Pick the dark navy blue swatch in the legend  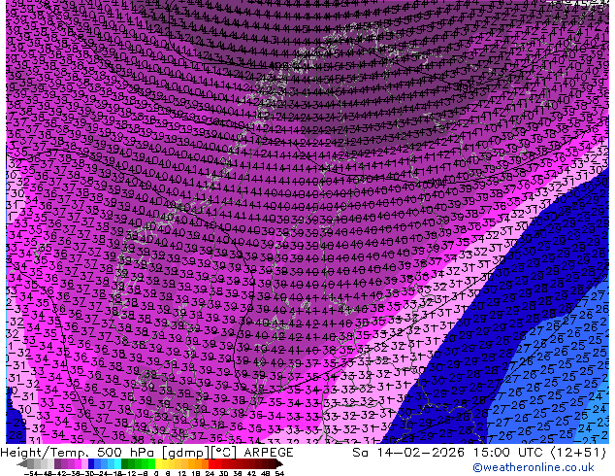click(91, 464)
